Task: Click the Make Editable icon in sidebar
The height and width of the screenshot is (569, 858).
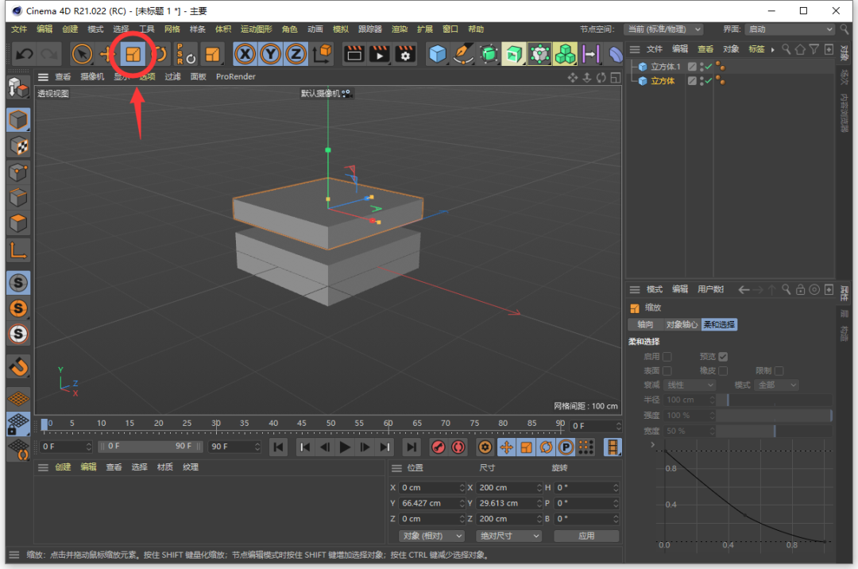Action: tap(18, 87)
